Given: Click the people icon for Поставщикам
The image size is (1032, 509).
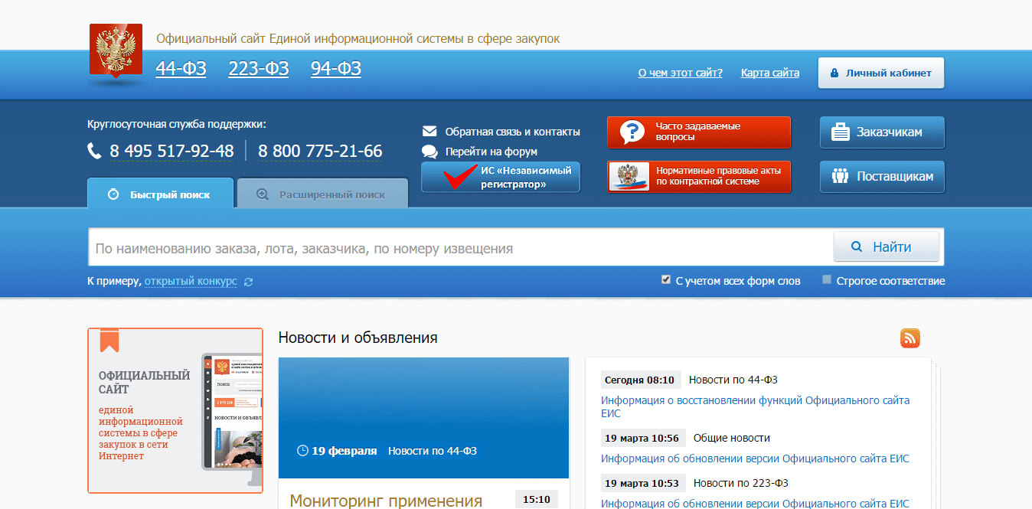Looking at the screenshot, I should (840, 177).
